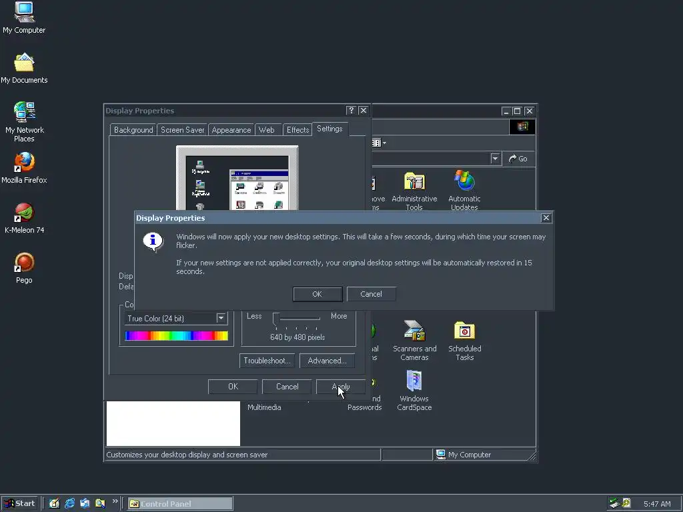Open My Computer desktop icon
The height and width of the screenshot is (512, 683).
(24, 17)
